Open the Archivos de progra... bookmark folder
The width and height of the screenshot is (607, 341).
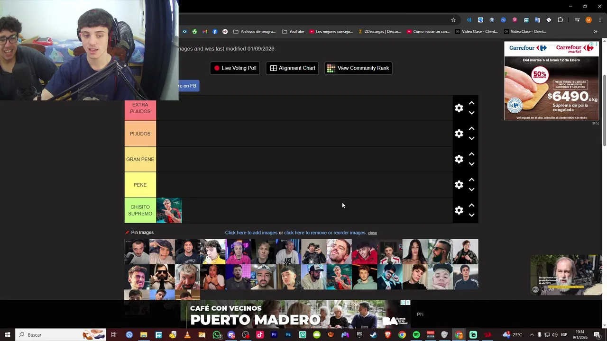pyautogui.click(x=254, y=32)
